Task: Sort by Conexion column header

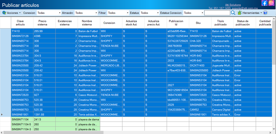Action: (111, 23)
